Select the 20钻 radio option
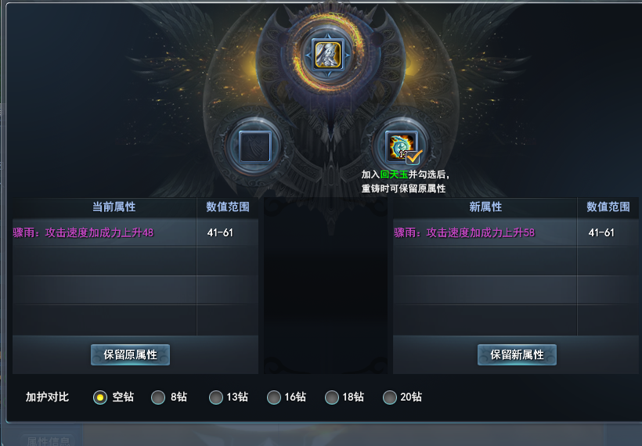Screen dimensions: 642x446 click(390, 397)
